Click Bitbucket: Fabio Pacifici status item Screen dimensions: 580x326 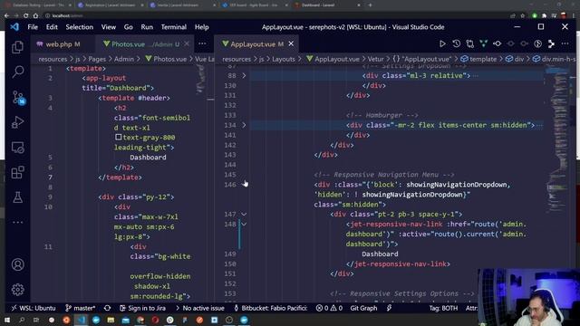(270, 308)
